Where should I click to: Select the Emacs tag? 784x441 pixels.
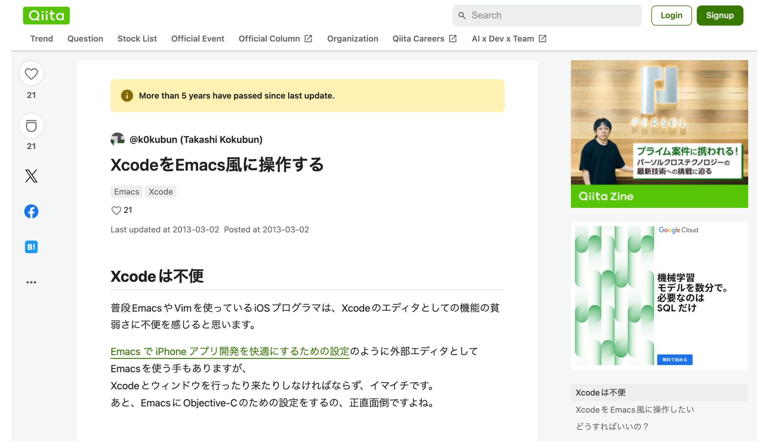126,192
